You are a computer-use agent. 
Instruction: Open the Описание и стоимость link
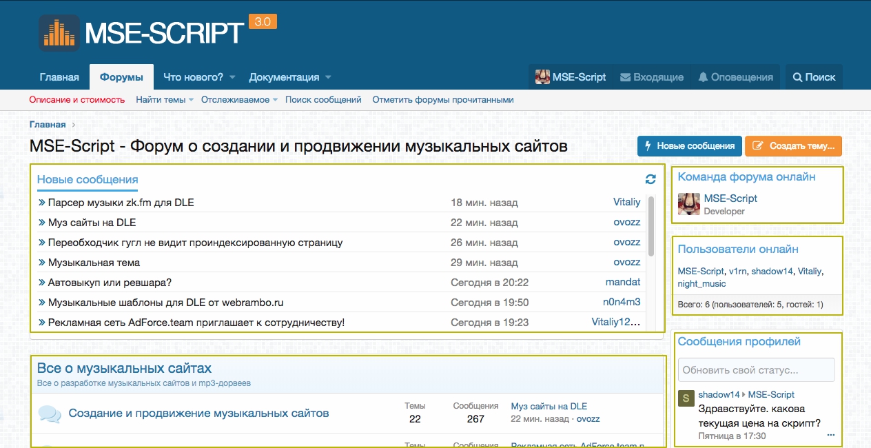coord(77,100)
